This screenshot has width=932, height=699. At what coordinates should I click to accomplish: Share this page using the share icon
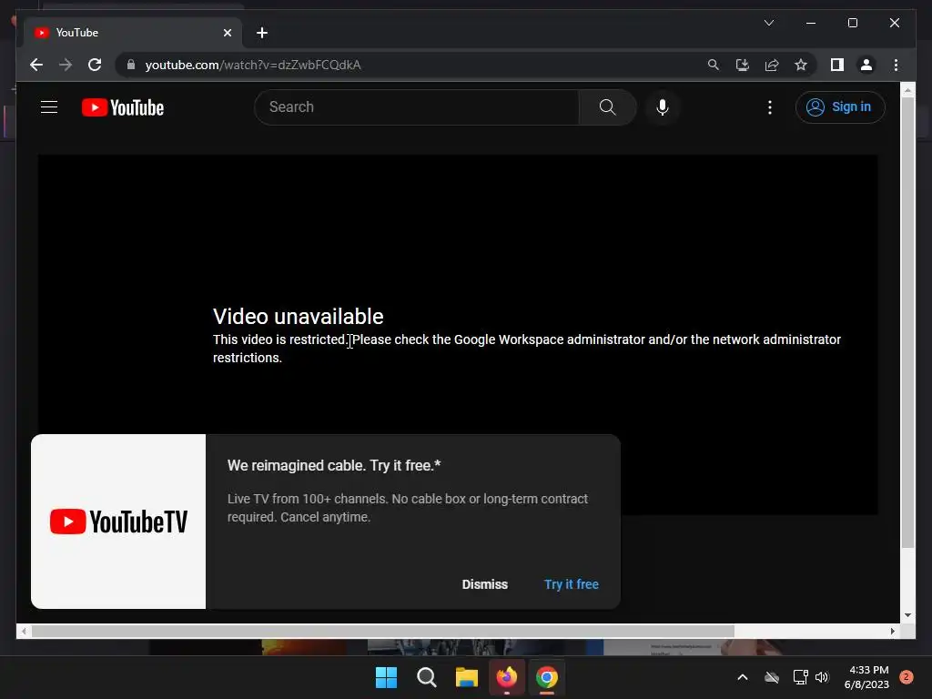point(772,65)
